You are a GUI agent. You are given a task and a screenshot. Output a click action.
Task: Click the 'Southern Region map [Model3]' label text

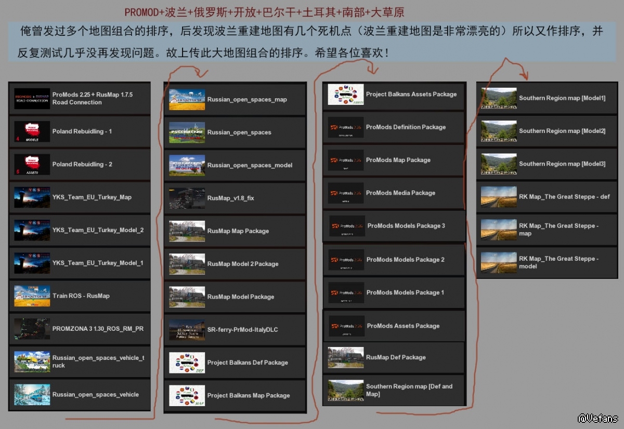click(x=562, y=164)
